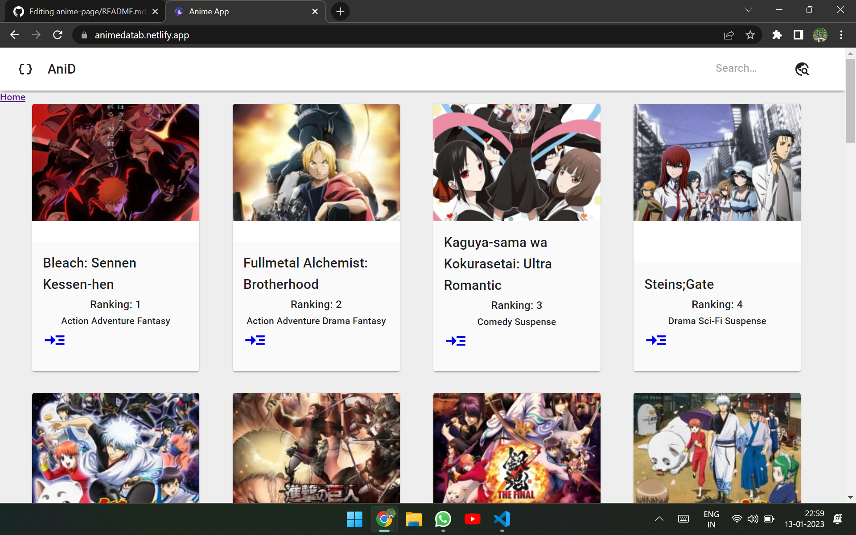The image size is (856, 535).
Task: Go back using browser back arrow
Action: point(15,35)
